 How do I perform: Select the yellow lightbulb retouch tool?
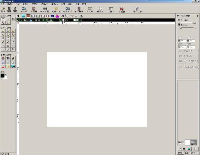click(x=8, y=66)
